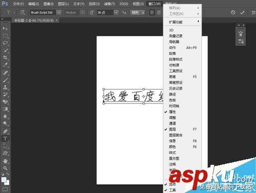Select the Lasso tool

pyautogui.click(x=5, y=43)
